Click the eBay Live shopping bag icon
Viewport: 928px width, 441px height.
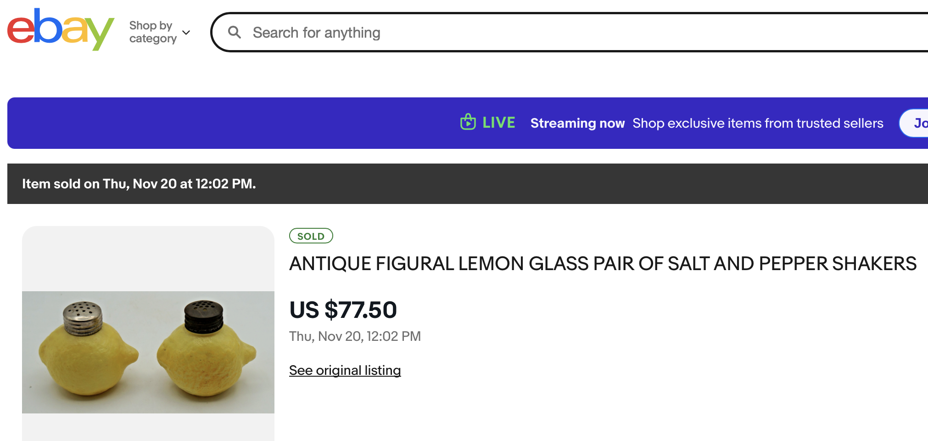click(x=468, y=122)
